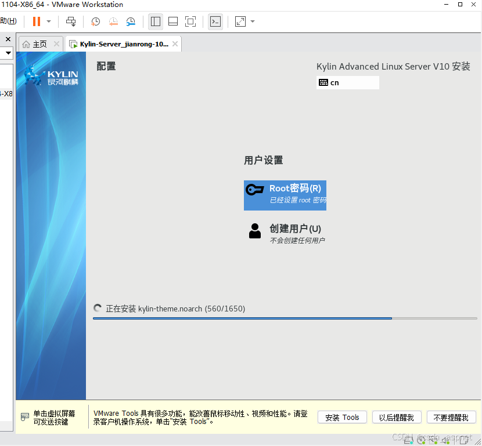Click the keyboard icon in the VMware hint bar
This screenshot has width=482, height=446.
25,417
